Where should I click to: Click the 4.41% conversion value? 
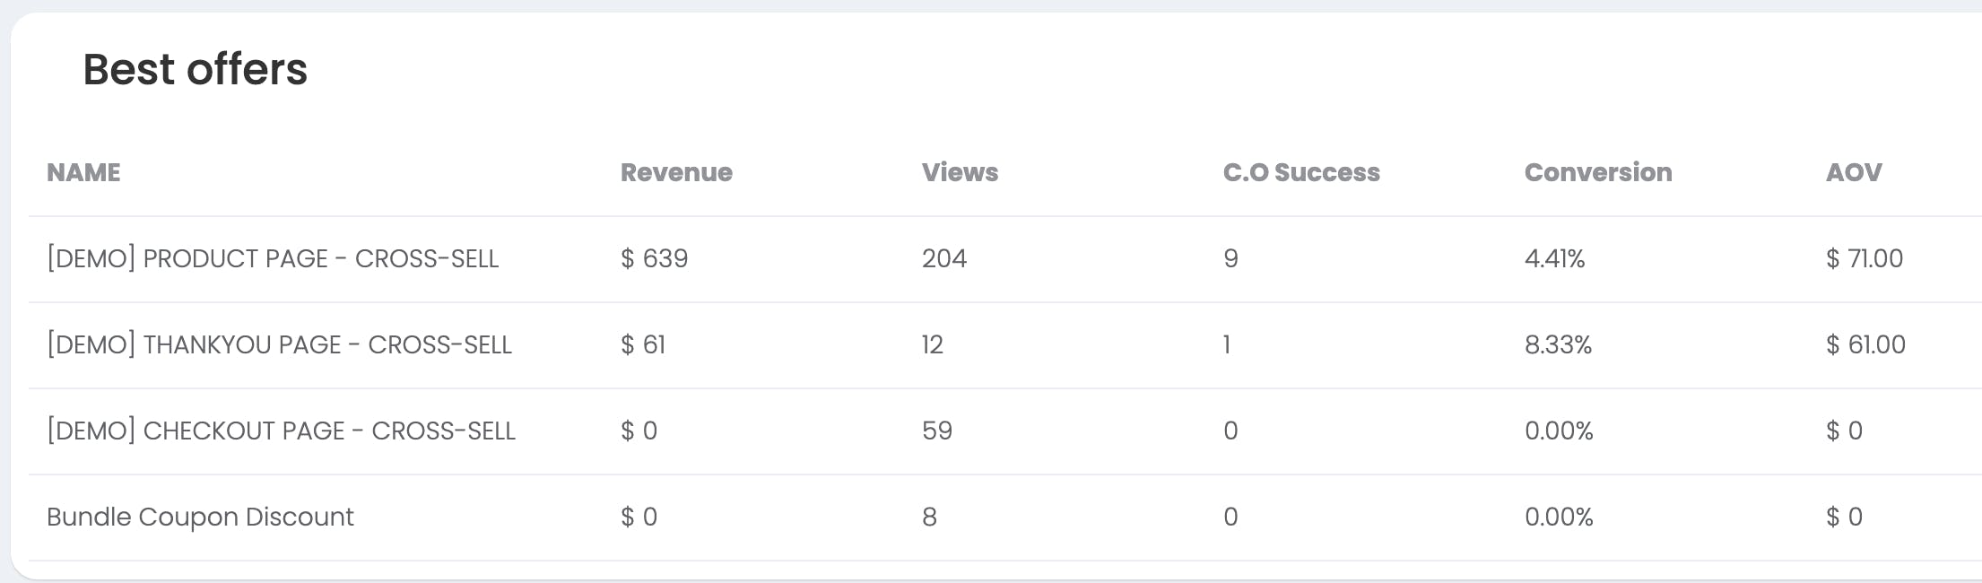click(x=1555, y=258)
